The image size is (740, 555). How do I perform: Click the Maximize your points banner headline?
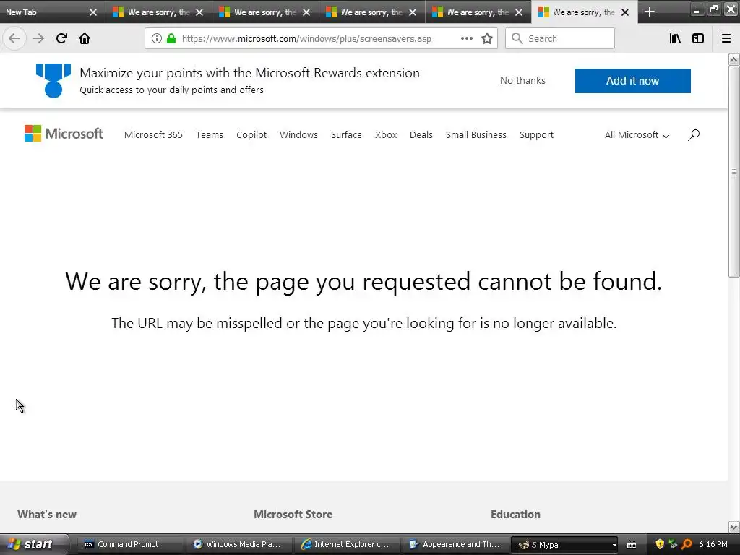(x=249, y=73)
